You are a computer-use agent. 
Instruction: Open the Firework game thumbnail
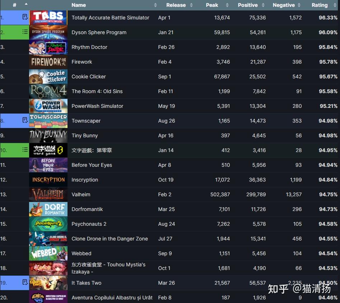coord(48,62)
